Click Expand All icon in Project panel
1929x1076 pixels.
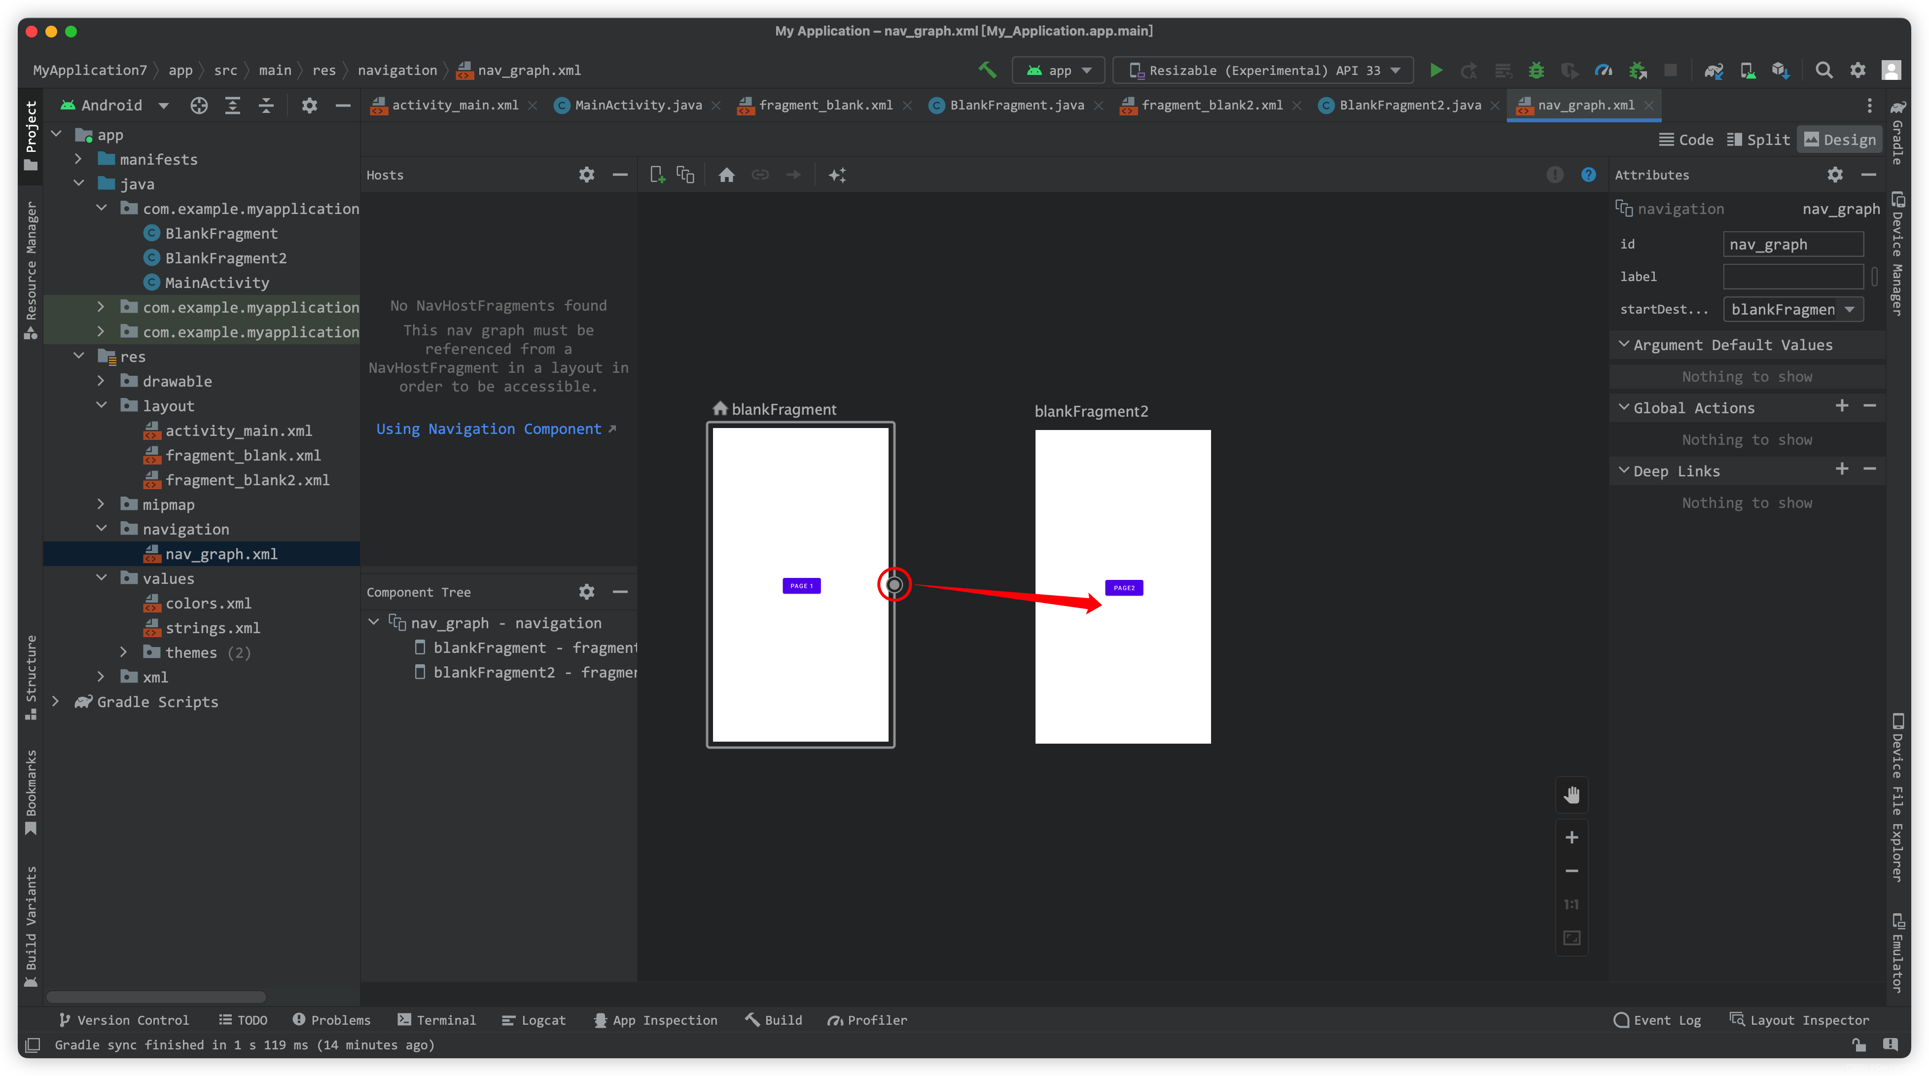pos(233,106)
